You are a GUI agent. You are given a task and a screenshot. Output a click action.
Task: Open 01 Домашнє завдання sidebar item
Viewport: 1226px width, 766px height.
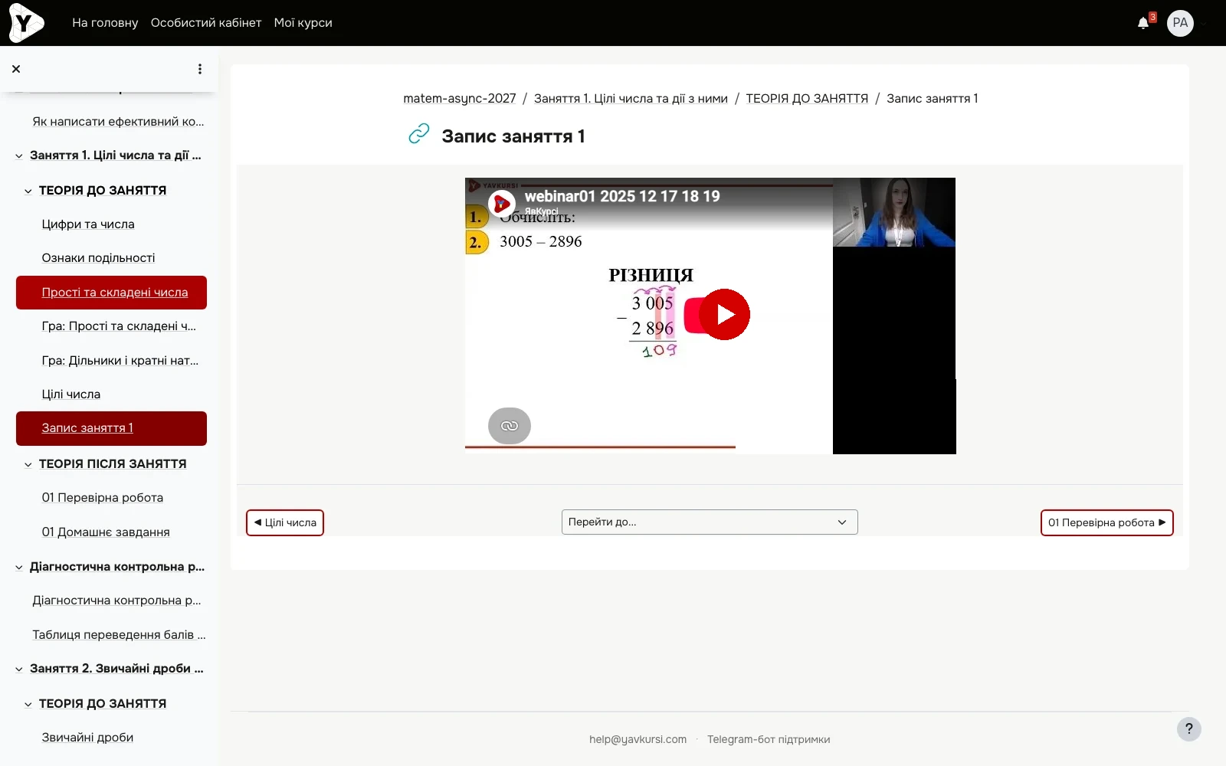coord(106,532)
